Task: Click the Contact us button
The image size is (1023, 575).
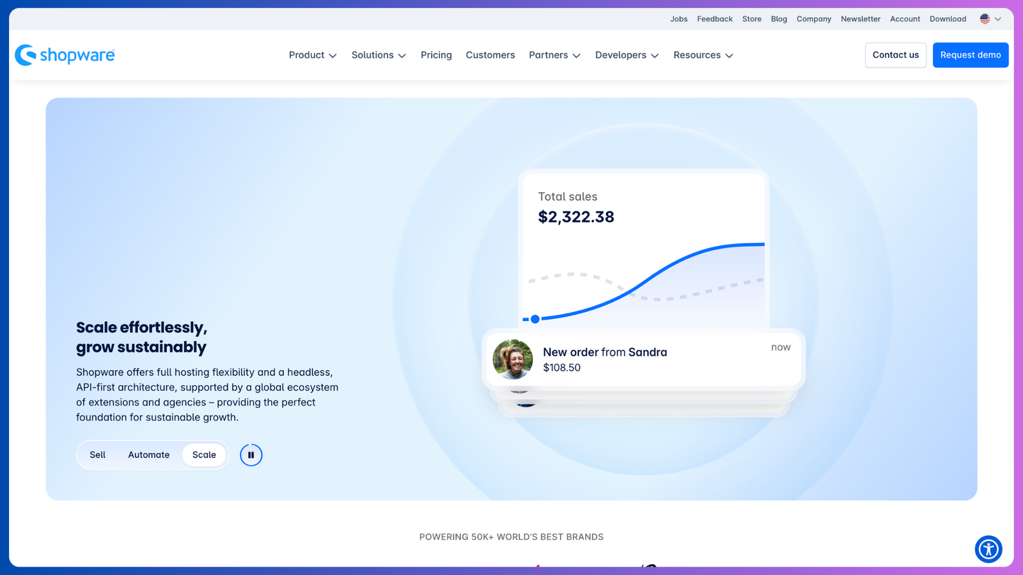Action: pyautogui.click(x=896, y=55)
